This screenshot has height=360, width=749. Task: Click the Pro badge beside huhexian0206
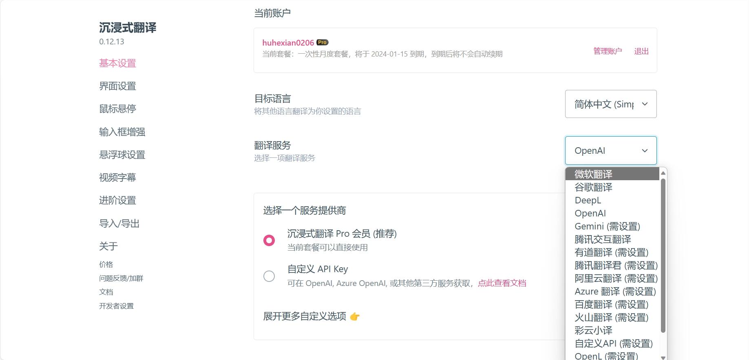(x=322, y=42)
